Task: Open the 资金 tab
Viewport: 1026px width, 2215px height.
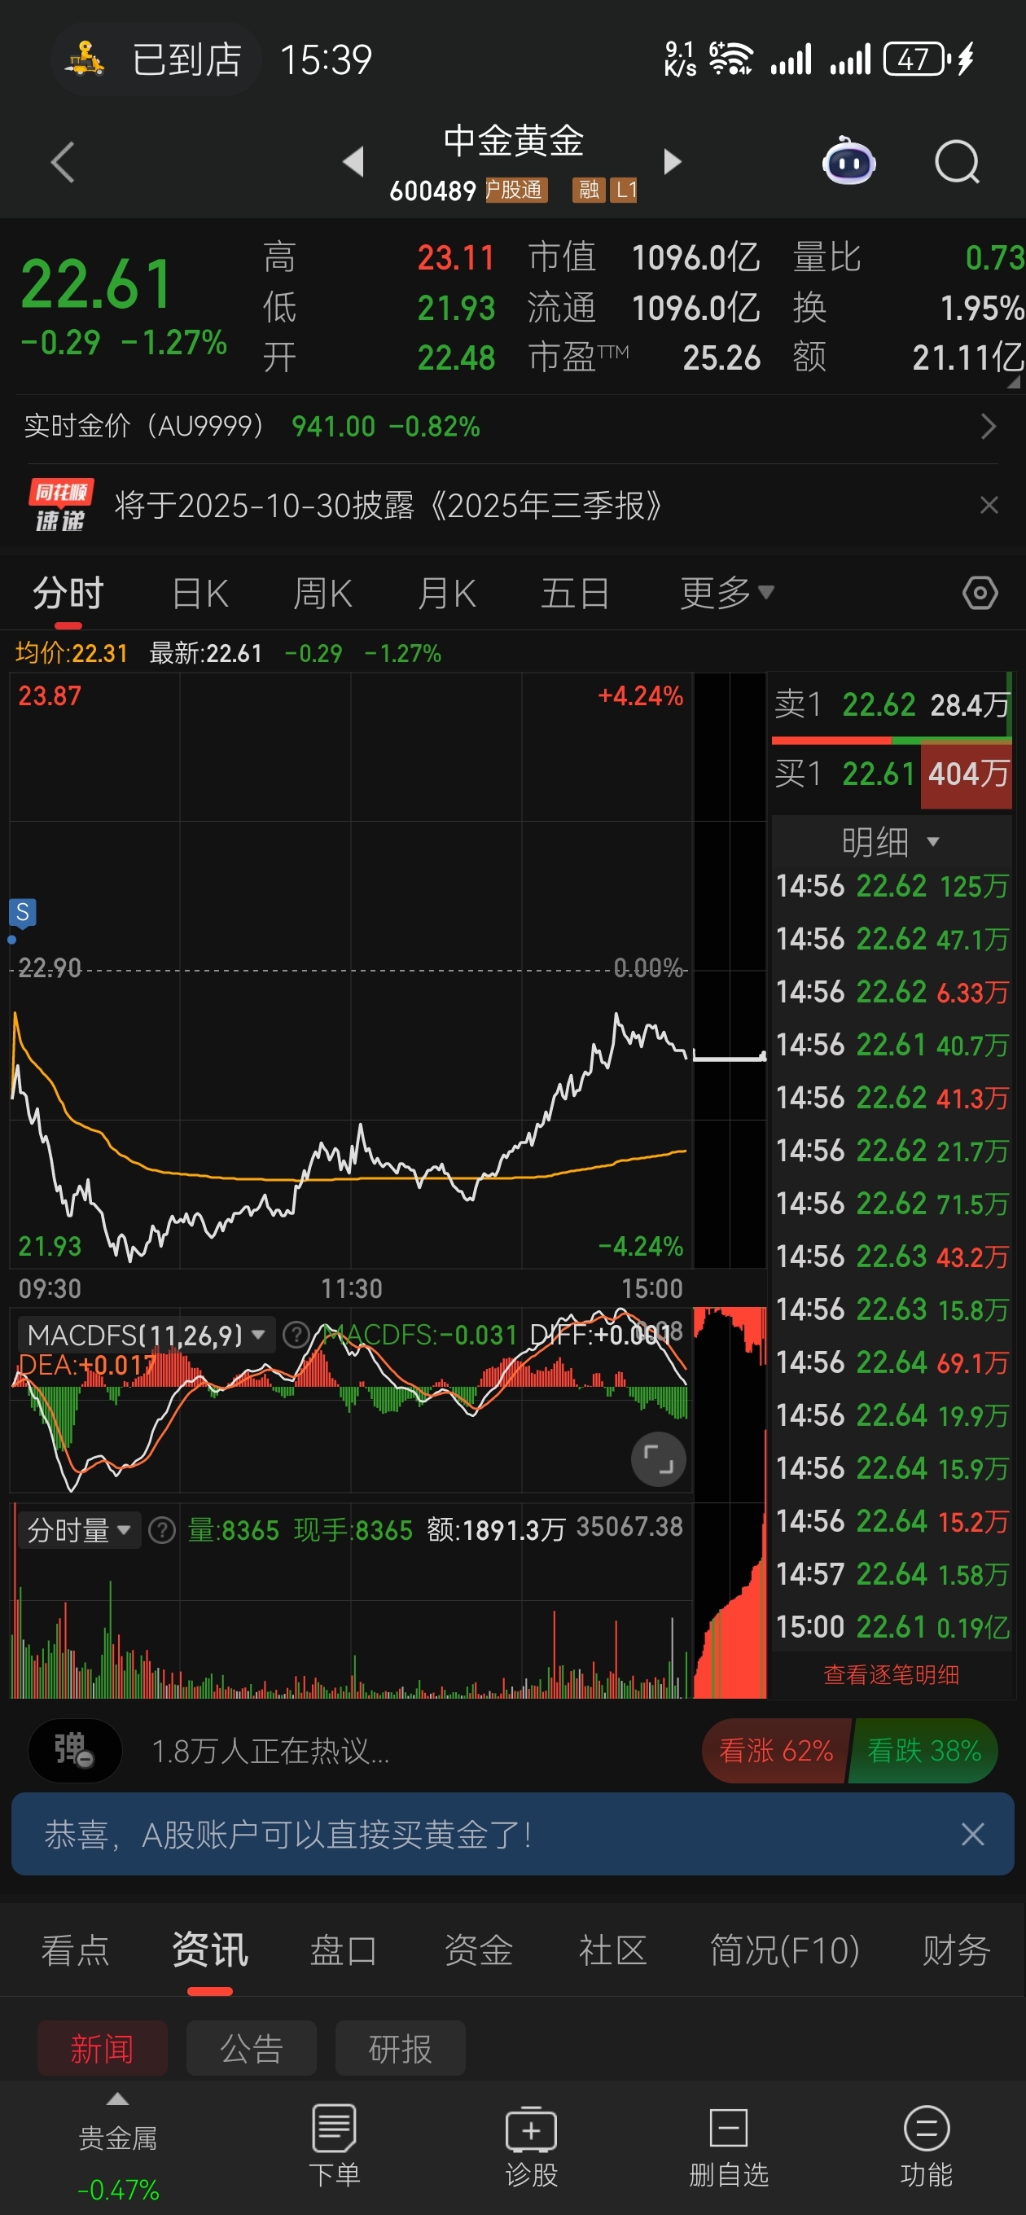Action: click(478, 1950)
